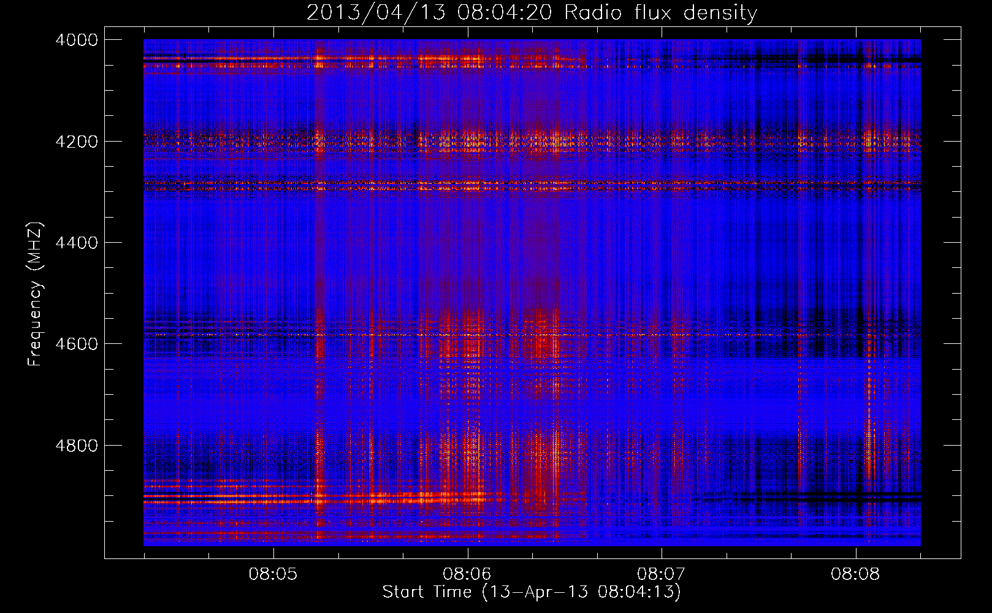Click the frequency tick label "4400"
992x613 pixels.
click(x=77, y=243)
